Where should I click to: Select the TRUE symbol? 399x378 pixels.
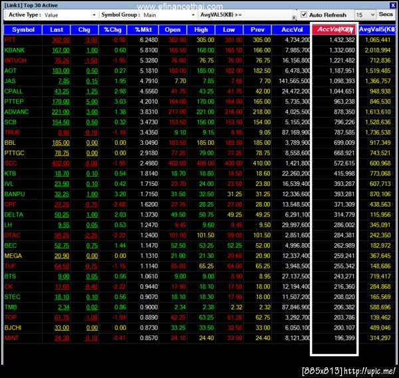pos(12,132)
